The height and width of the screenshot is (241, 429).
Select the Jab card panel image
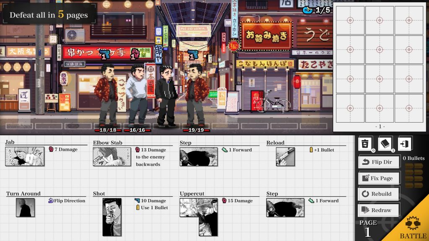pyautogui.click(x=25, y=156)
